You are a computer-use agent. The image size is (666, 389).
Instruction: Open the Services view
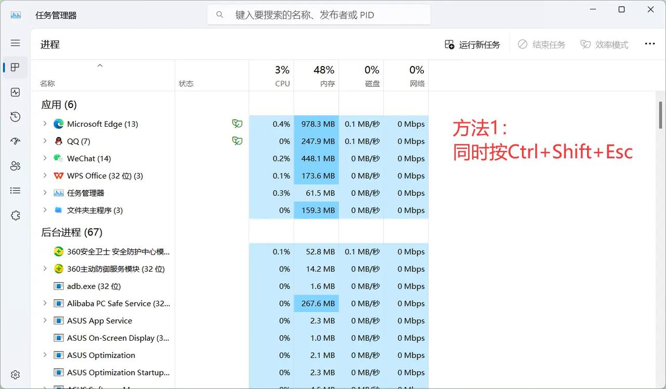pos(15,215)
